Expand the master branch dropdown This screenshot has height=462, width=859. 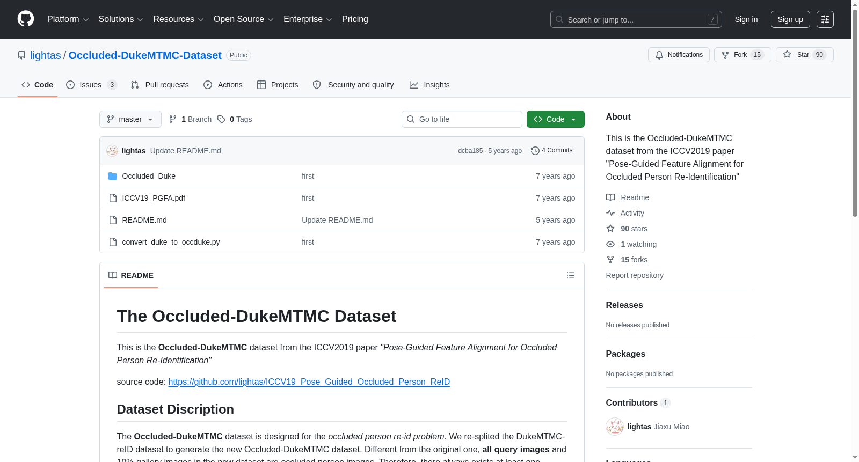(x=130, y=119)
